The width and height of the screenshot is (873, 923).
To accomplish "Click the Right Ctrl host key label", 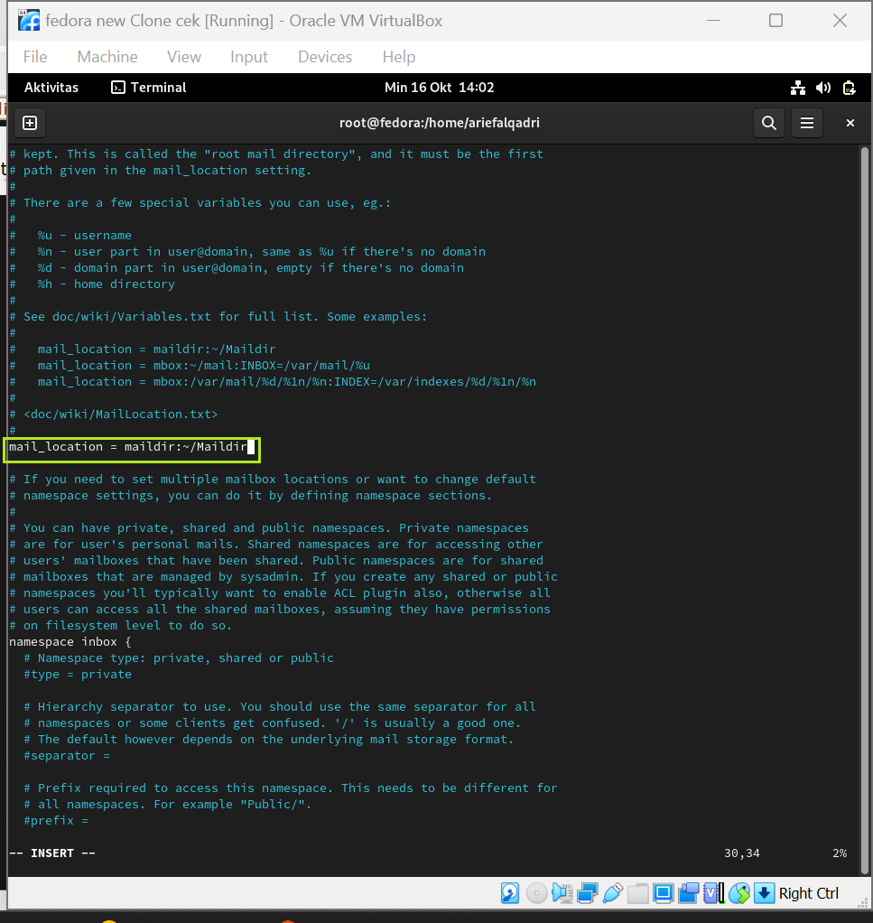I will pos(808,893).
